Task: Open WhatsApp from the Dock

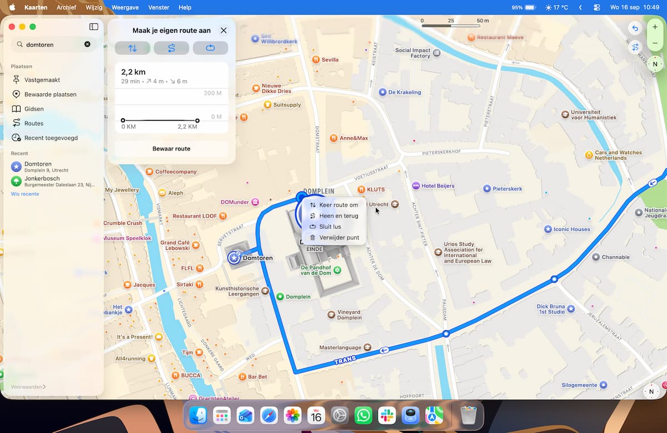Action: [x=363, y=415]
